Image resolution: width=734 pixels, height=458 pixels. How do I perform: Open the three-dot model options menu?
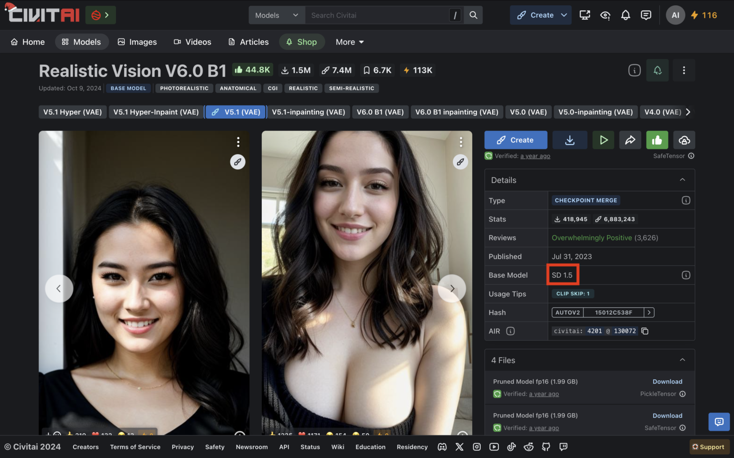coord(684,71)
